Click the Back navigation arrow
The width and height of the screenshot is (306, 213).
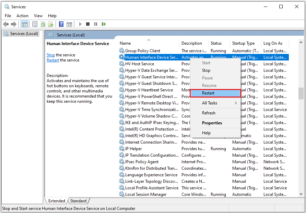click(6, 24)
